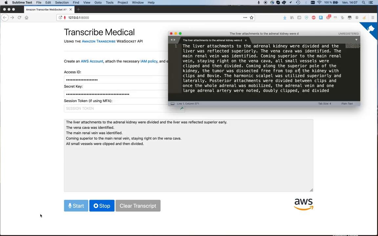Screen dimensions: 378x236
Task: Open Notification Center icon in the menu bar
Action: point(371,2)
